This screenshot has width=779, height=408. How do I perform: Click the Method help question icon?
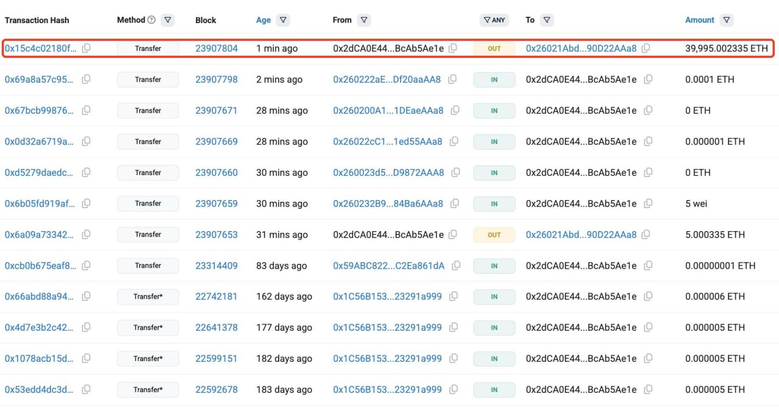(152, 20)
